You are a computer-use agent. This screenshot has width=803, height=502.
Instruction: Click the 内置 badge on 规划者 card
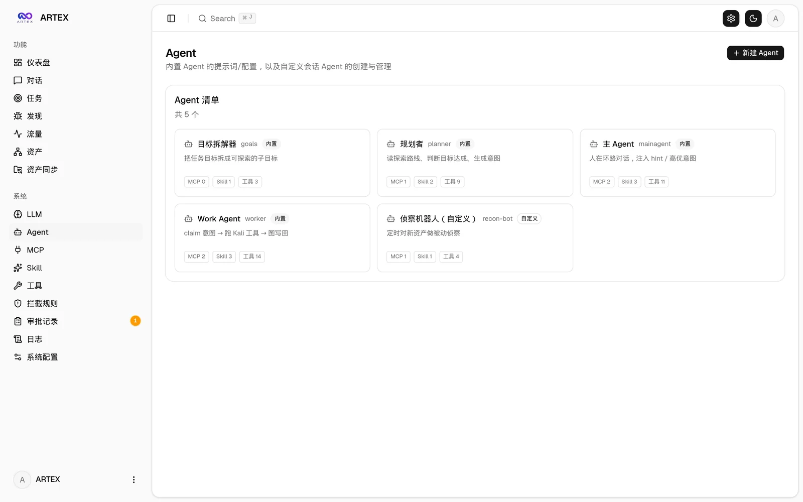[x=465, y=144]
